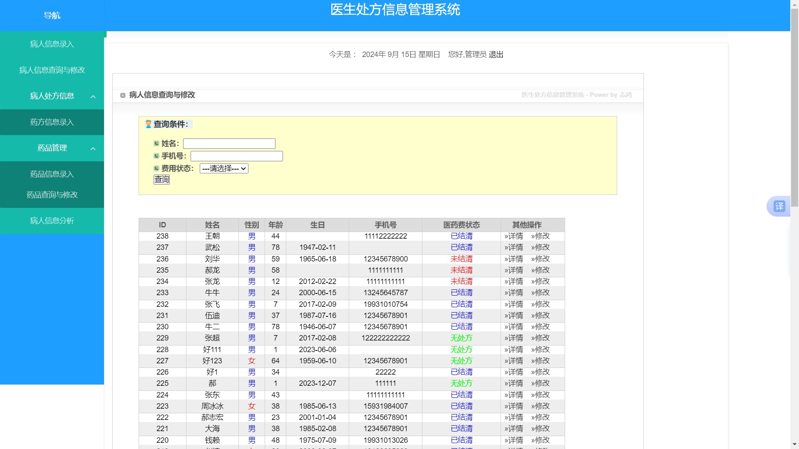The height and width of the screenshot is (449, 799).
Task: Click the green icon beside 手机号 label
Action: [156, 156]
